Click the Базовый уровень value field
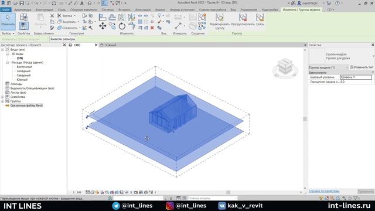375x211 pixels. (x=356, y=77)
